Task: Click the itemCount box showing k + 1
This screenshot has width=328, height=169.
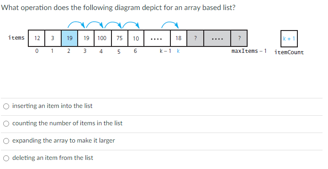Action: click(289, 39)
